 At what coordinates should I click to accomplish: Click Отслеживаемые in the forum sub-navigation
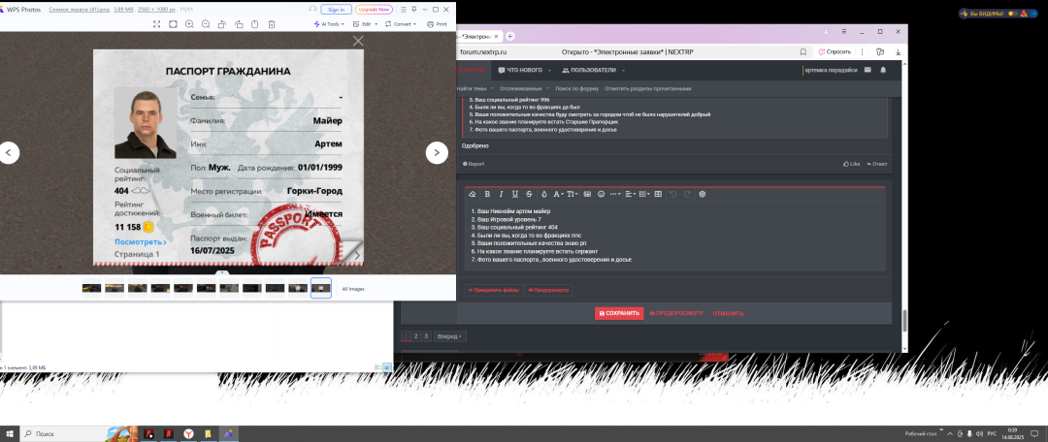522,88
